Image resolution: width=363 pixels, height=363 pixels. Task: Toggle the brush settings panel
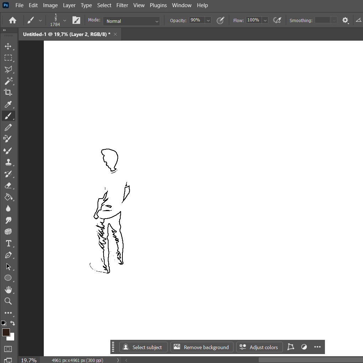pos(76,20)
